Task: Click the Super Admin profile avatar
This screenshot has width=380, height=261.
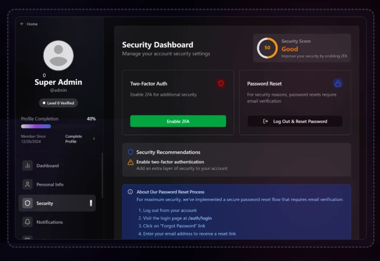Action: pos(58,55)
